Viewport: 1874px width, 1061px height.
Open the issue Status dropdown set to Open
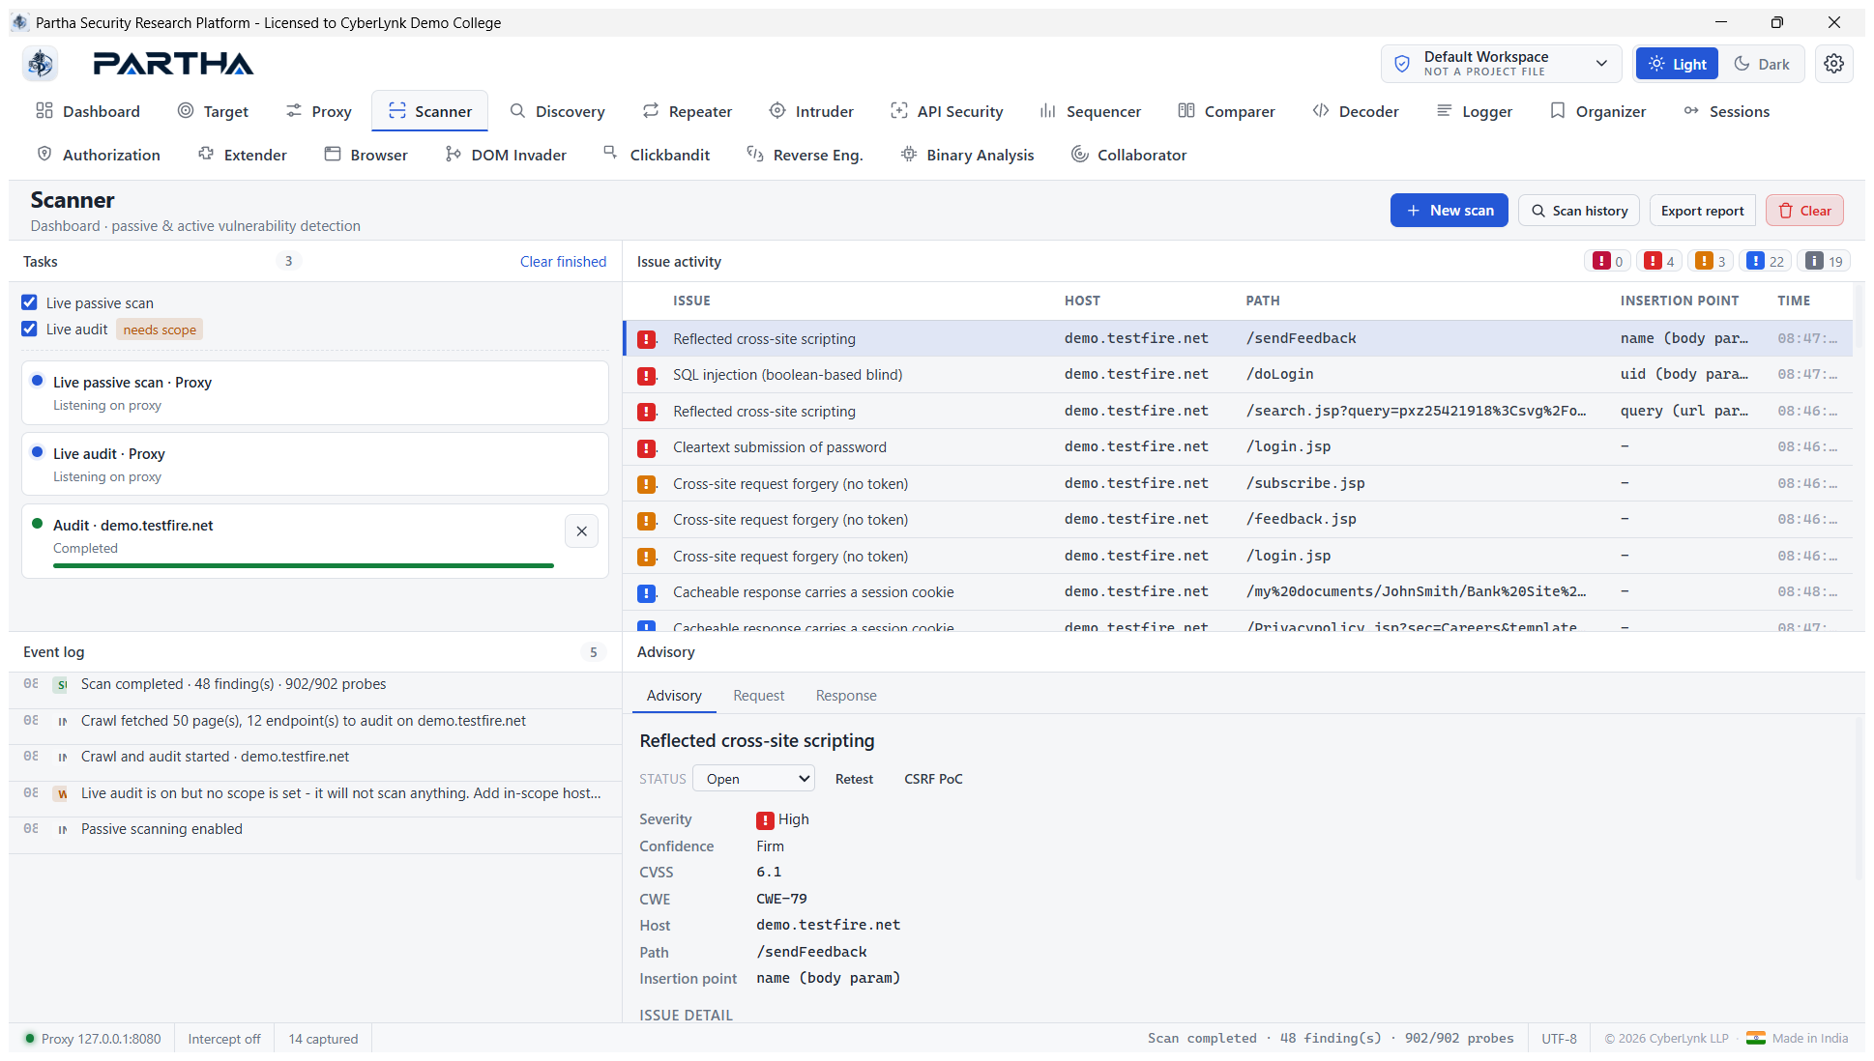(x=753, y=779)
